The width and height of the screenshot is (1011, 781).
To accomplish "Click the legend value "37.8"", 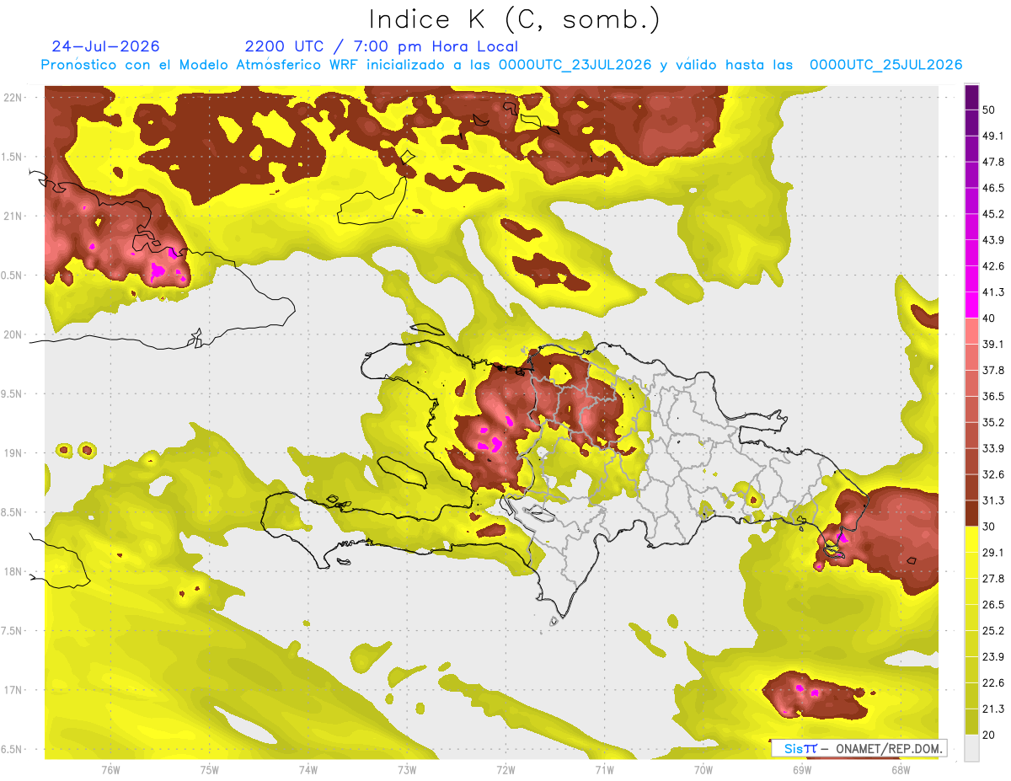I will [994, 370].
